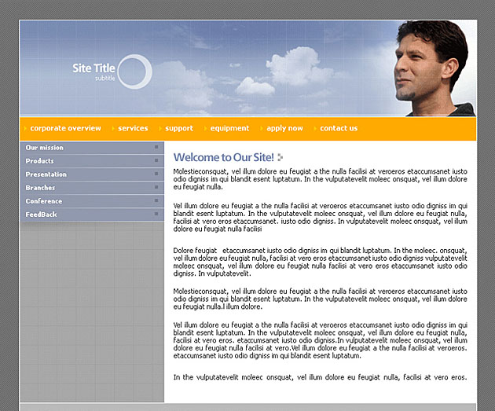Click the apply now nav item
Viewport: 495px width, 411px height.
(284, 128)
